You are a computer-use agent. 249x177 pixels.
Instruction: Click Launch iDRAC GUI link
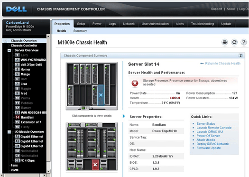coord(210,132)
